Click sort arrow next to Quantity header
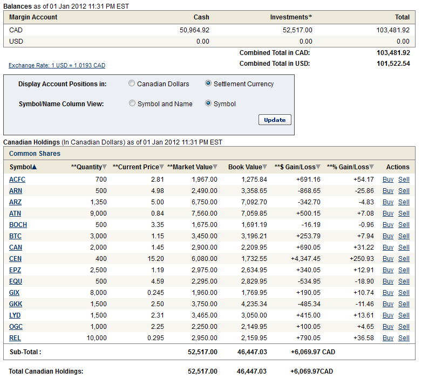 (104, 167)
